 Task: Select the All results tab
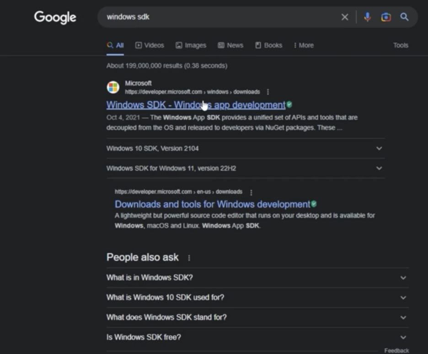[x=115, y=46]
